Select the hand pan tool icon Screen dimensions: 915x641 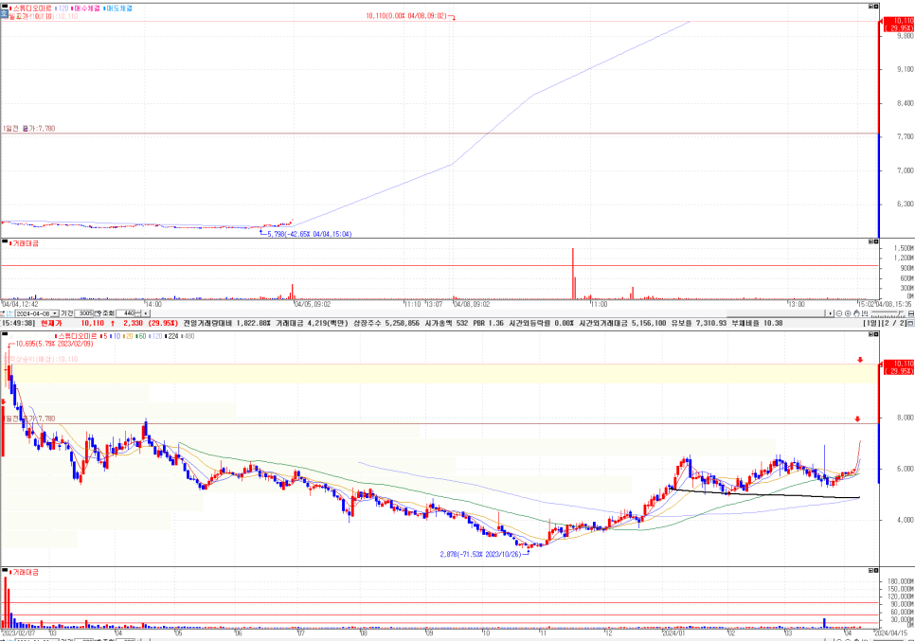pyautogui.click(x=856, y=313)
